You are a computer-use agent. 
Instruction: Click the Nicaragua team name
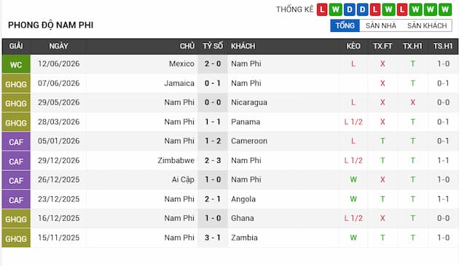coord(249,102)
